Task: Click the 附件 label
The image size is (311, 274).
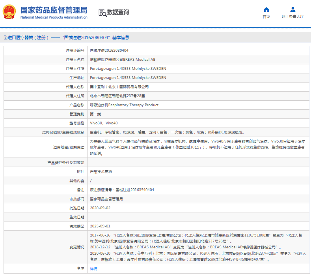Action: [x=80, y=172]
